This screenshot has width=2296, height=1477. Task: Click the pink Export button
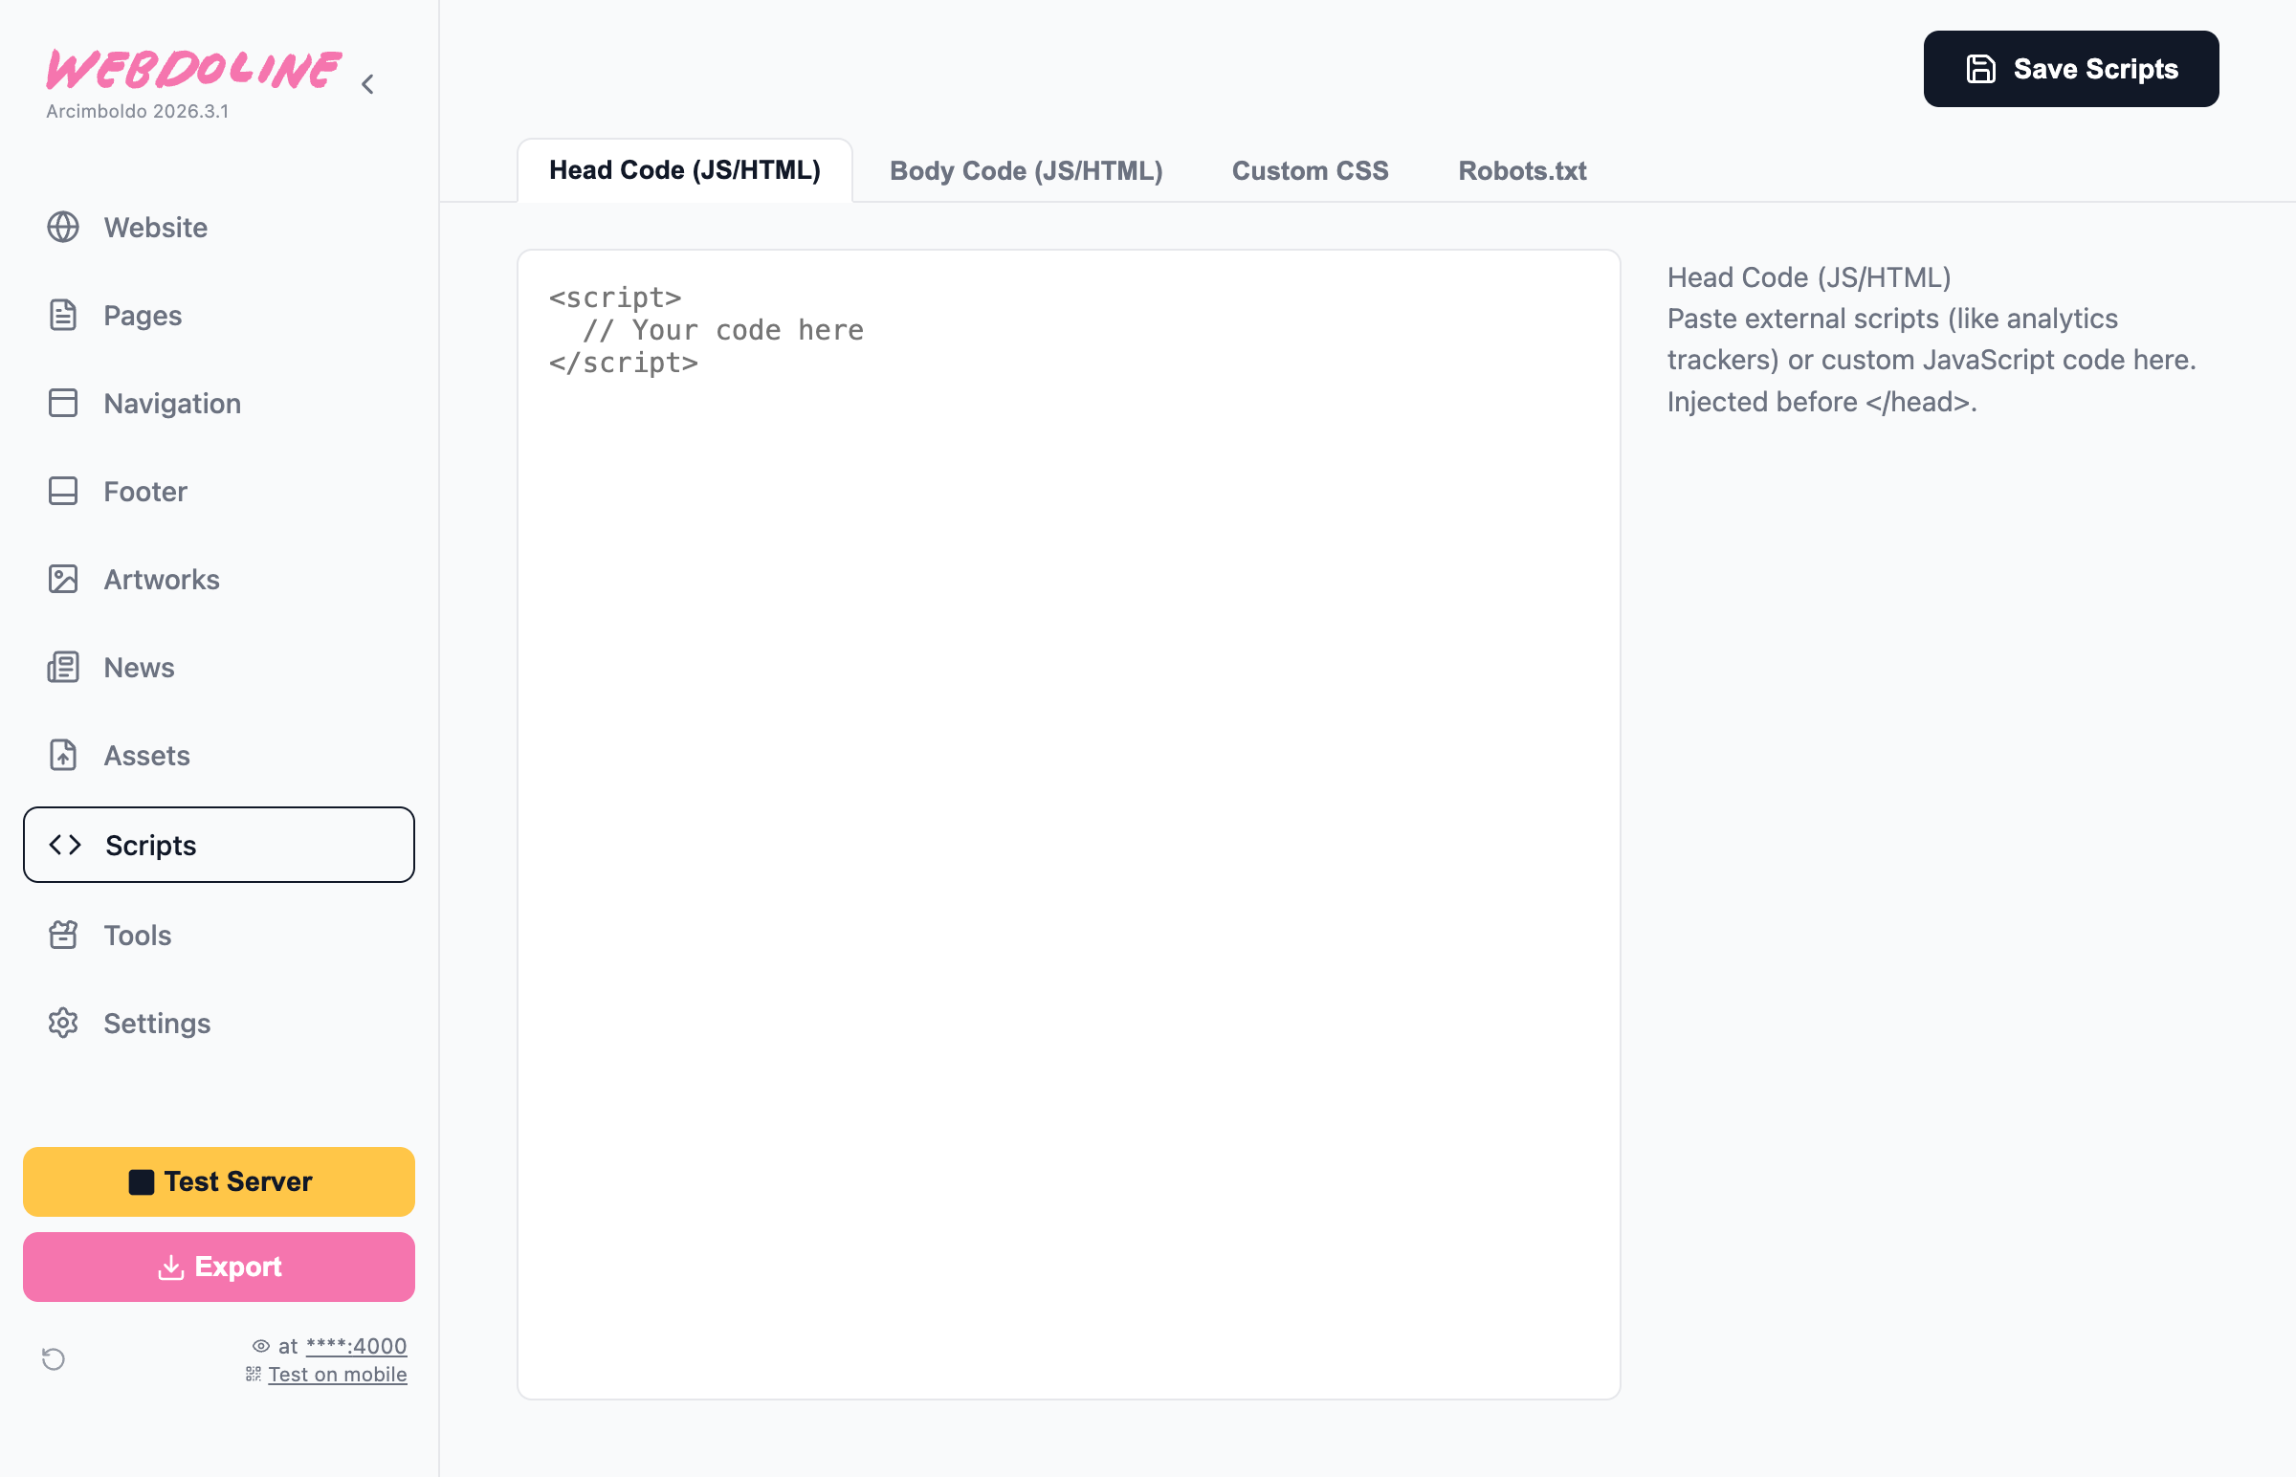coord(219,1267)
